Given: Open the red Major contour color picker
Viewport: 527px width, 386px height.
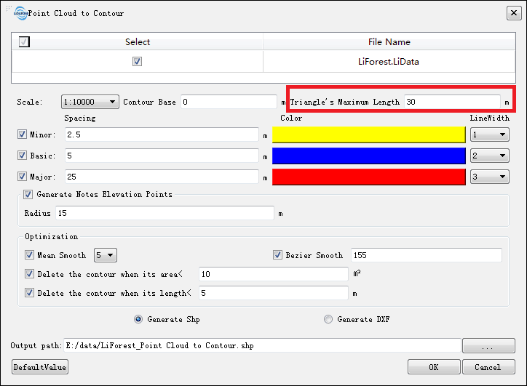Looking at the screenshot, I should point(369,177).
